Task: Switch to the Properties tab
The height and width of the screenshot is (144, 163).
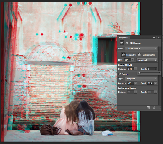Action: tap(124, 38)
